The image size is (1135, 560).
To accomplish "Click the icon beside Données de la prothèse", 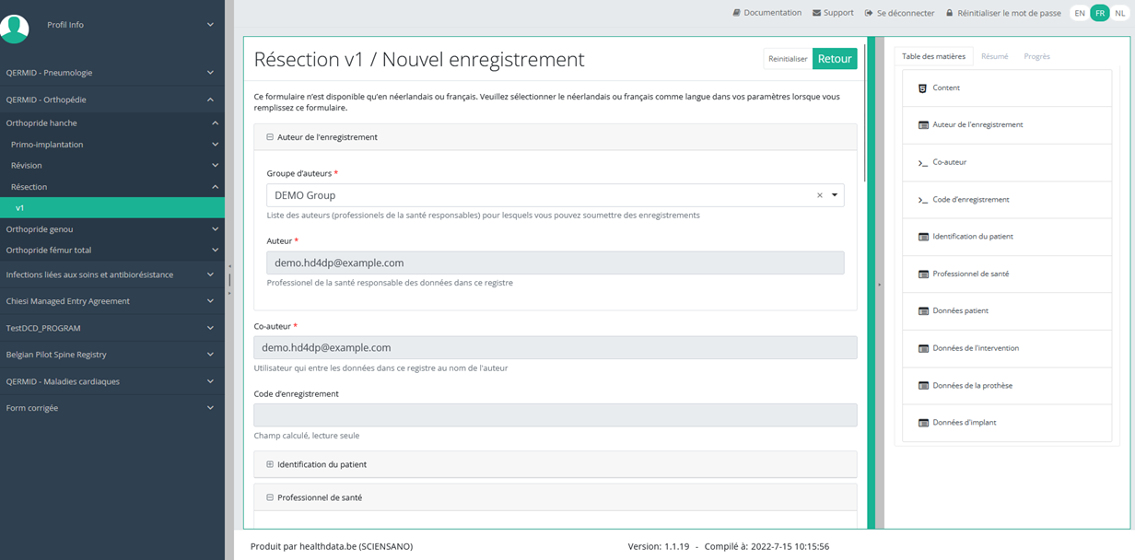I will 923,385.
